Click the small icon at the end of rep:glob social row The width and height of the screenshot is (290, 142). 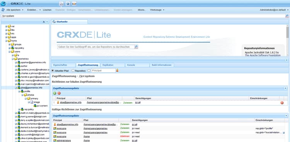pyautogui.click(x=283, y=132)
